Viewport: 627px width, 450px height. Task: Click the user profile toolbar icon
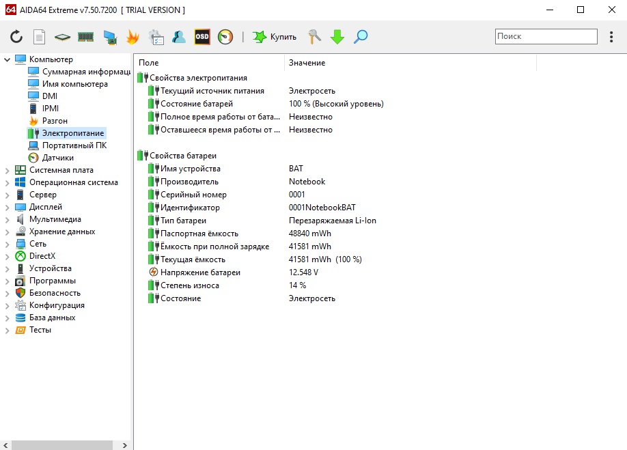pyautogui.click(x=179, y=37)
